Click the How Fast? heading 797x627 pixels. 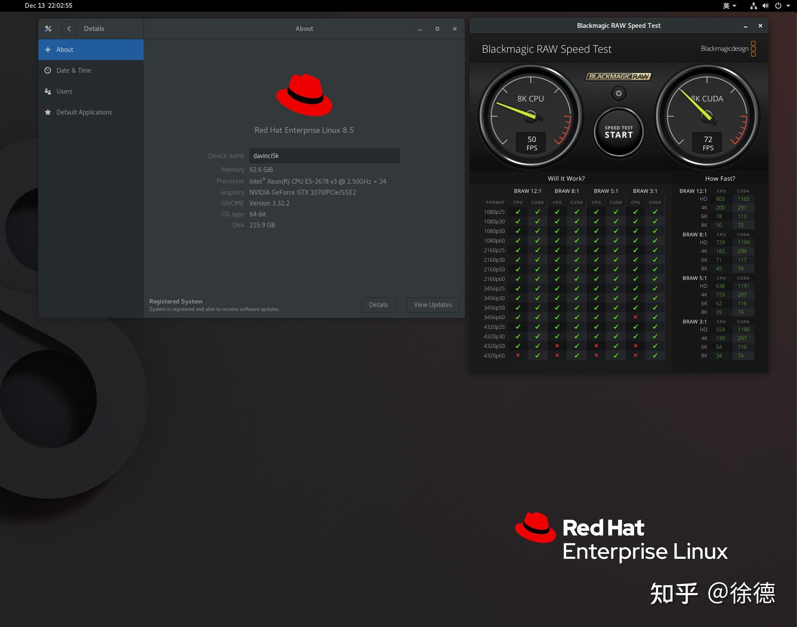[x=720, y=179]
